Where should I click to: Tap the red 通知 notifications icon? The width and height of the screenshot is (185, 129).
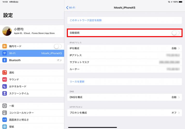5,72
